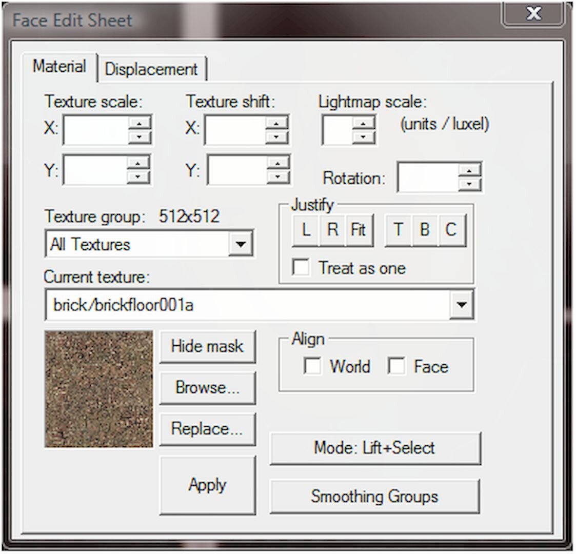Click the brick/brickfloor001a texture name field
This screenshot has width=576, height=554.
point(248,305)
